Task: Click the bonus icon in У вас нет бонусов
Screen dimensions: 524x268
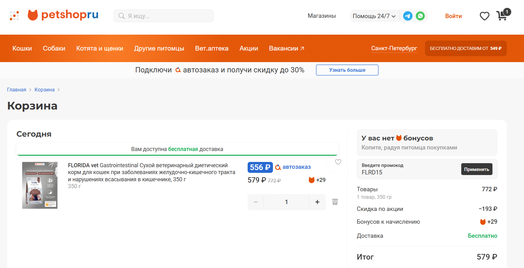Action: coord(399,138)
